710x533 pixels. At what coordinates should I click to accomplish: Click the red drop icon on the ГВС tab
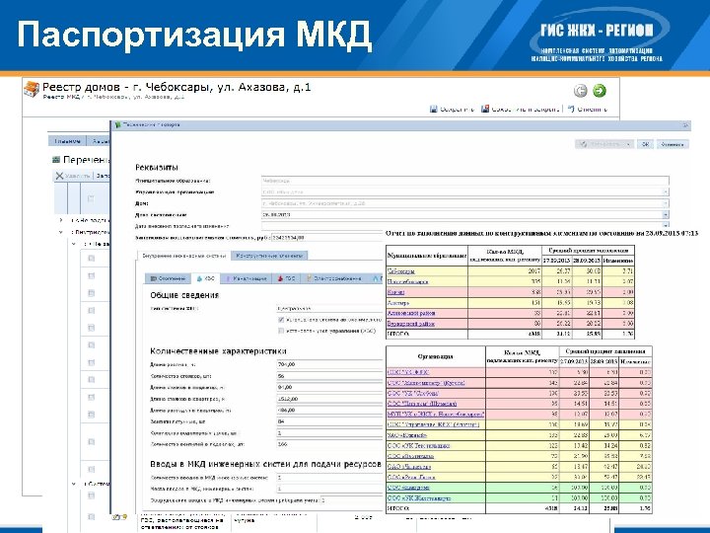point(281,278)
